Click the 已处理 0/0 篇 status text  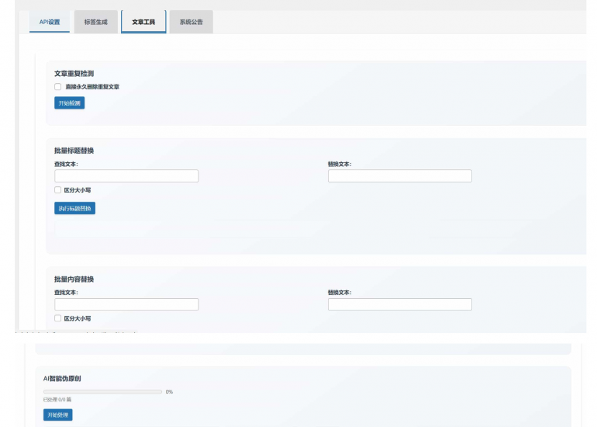(57, 400)
